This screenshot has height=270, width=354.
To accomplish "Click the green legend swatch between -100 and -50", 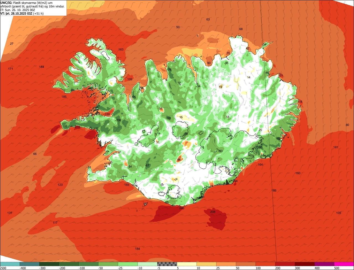I will pos(89,264).
